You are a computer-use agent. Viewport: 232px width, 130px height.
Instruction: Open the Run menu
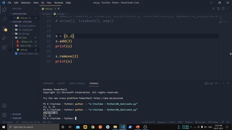pos(49,3)
